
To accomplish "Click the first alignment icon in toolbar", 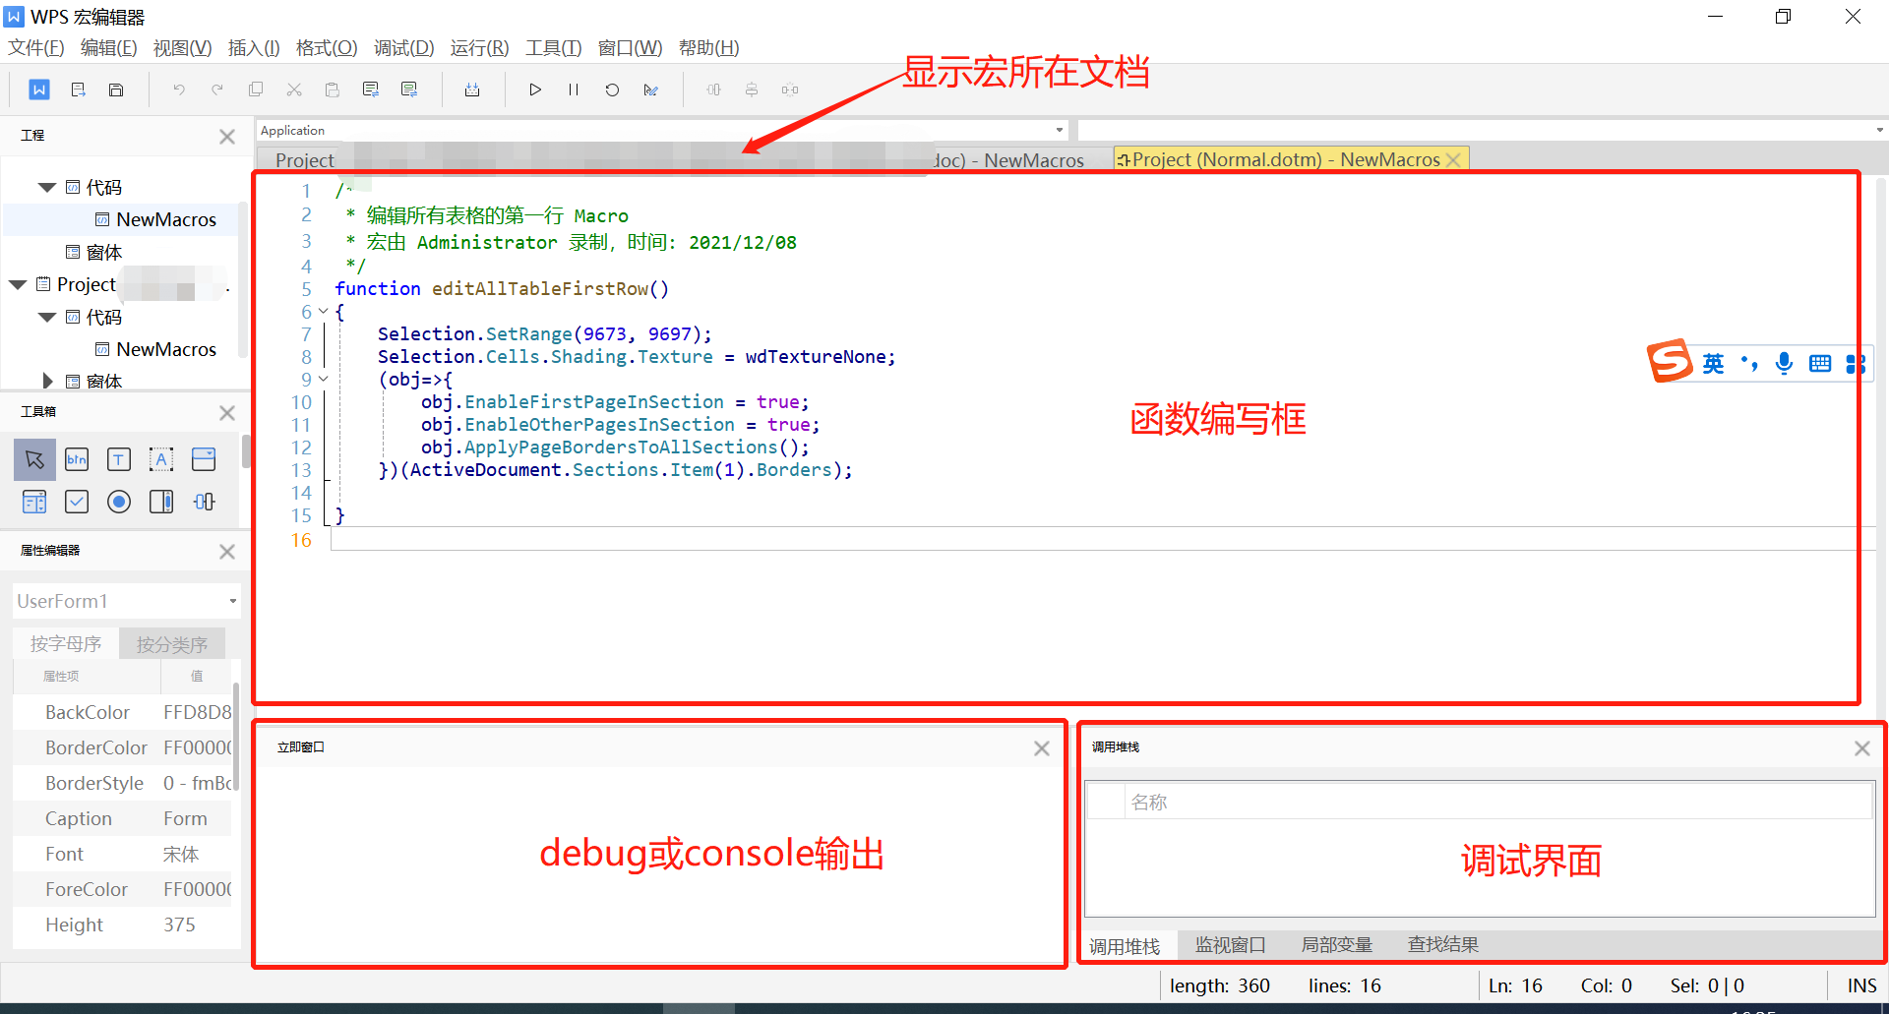I will pyautogui.click(x=713, y=89).
